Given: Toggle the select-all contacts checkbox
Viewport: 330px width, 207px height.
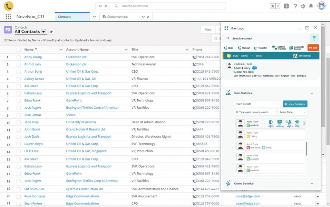Looking at the screenshot, I should click(x=18, y=50).
